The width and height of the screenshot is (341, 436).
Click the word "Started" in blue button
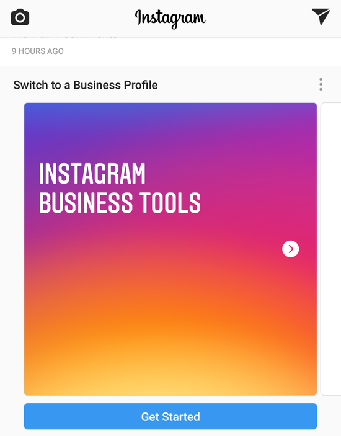(181, 417)
